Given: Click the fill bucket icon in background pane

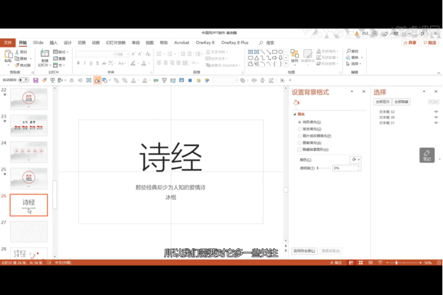Looking at the screenshot, I should click(296, 102).
